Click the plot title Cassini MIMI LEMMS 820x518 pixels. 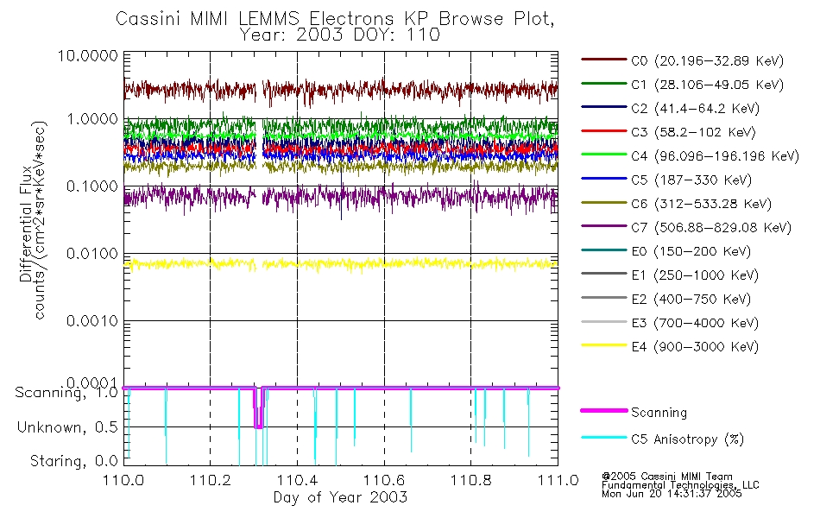point(207,19)
